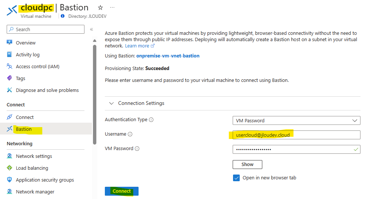Open the more options ellipsis in the header
Viewport: 369px width, 199px height.
click(x=112, y=7)
